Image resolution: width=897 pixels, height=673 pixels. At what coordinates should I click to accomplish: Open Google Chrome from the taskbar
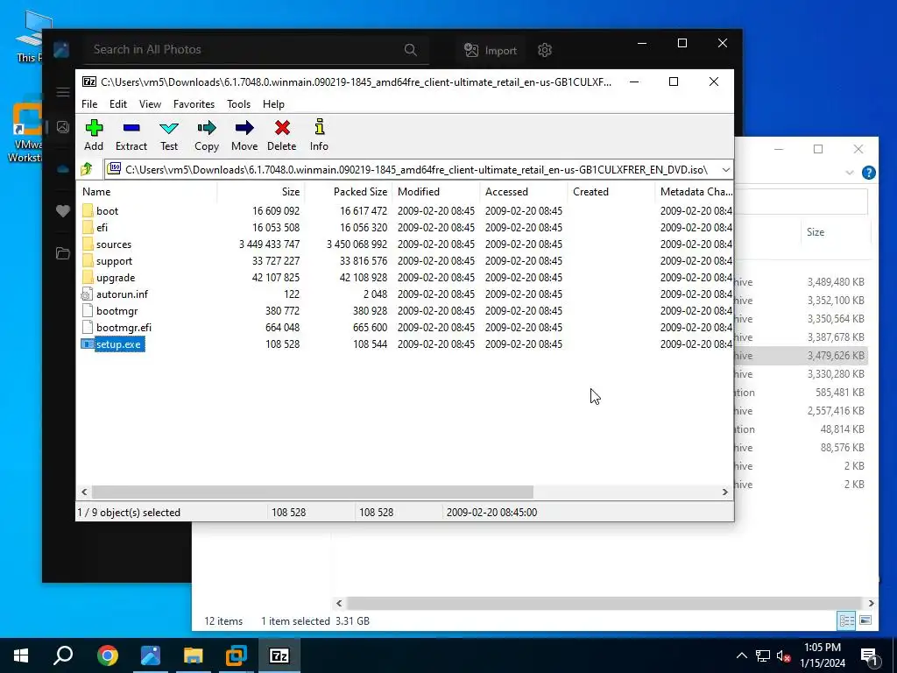pyautogui.click(x=108, y=655)
